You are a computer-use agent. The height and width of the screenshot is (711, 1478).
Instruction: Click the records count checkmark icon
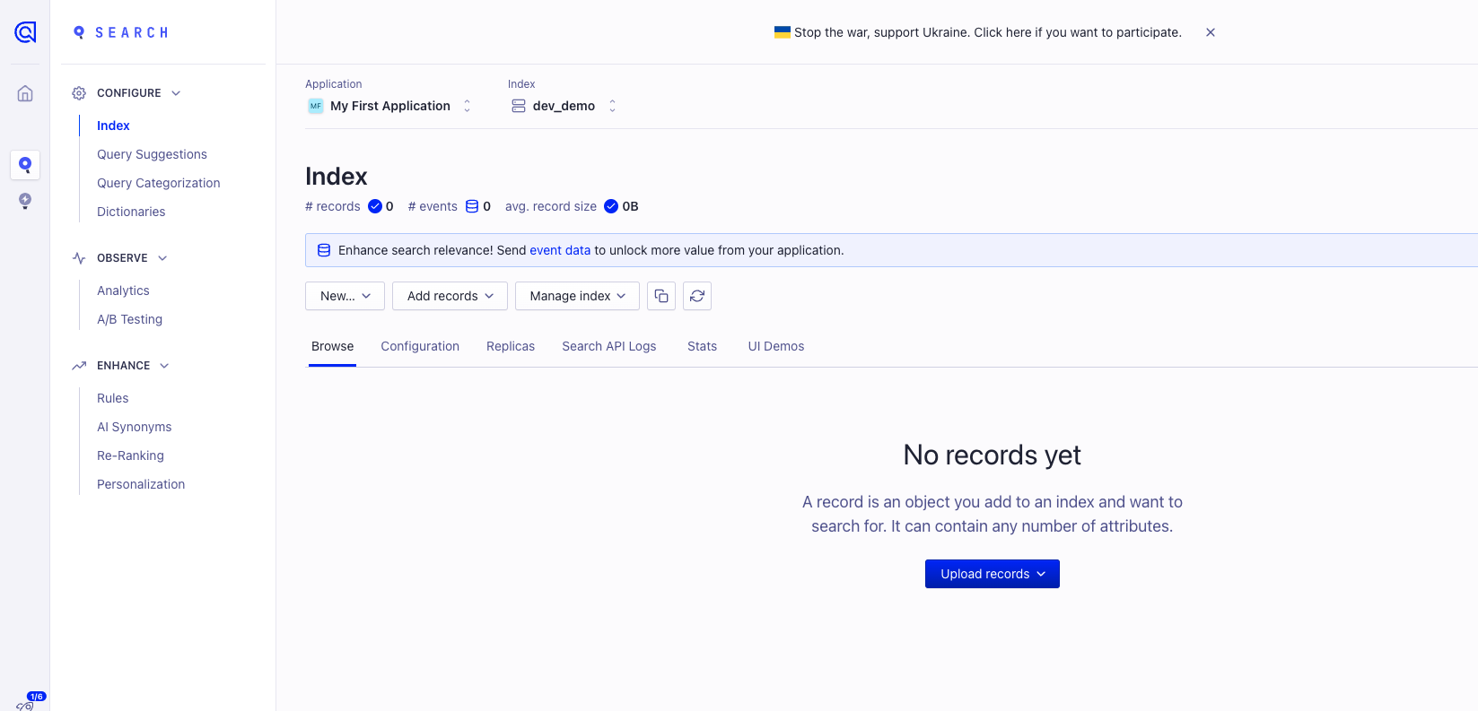coord(375,206)
